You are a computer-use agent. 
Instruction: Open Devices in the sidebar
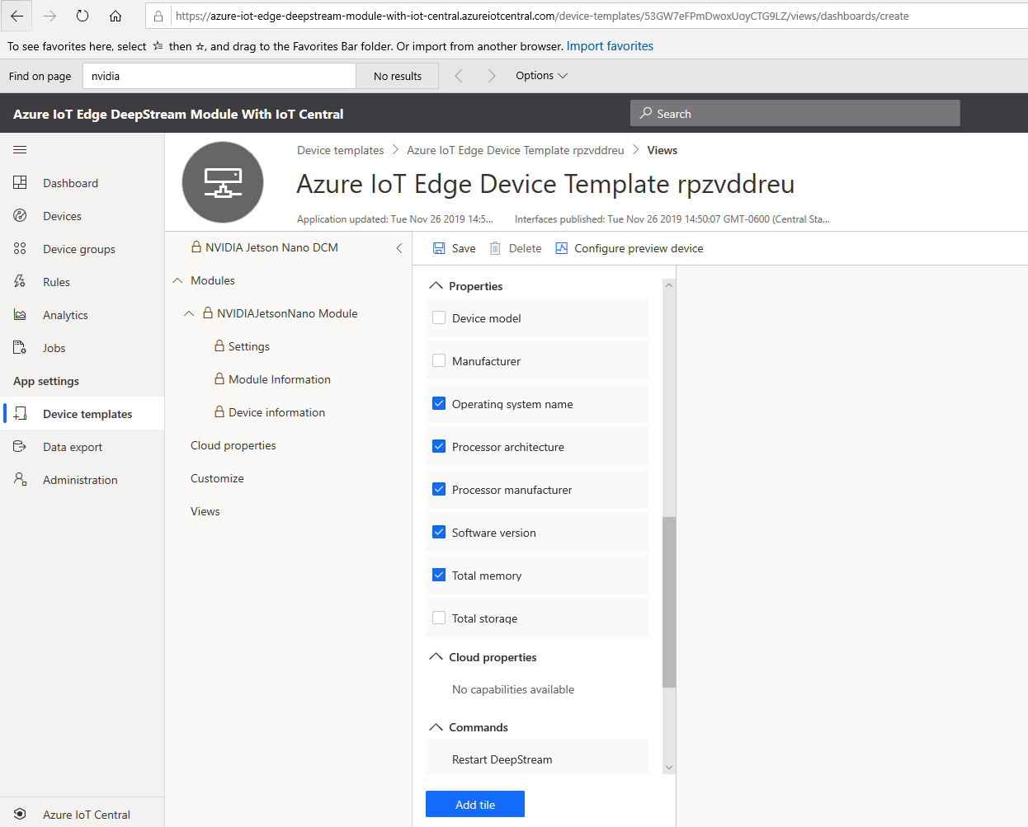pyautogui.click(x=62, y=216)
